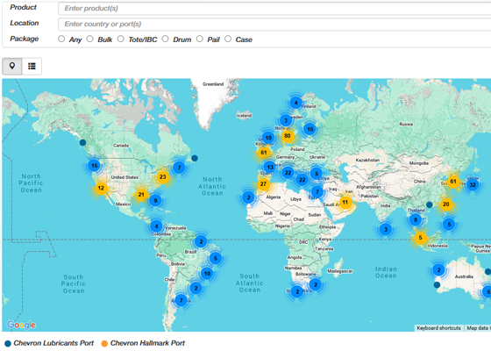The image size is (491, 351).
Task: Open blue cluster 32 over Japan
Action: [x=473, y=184]
